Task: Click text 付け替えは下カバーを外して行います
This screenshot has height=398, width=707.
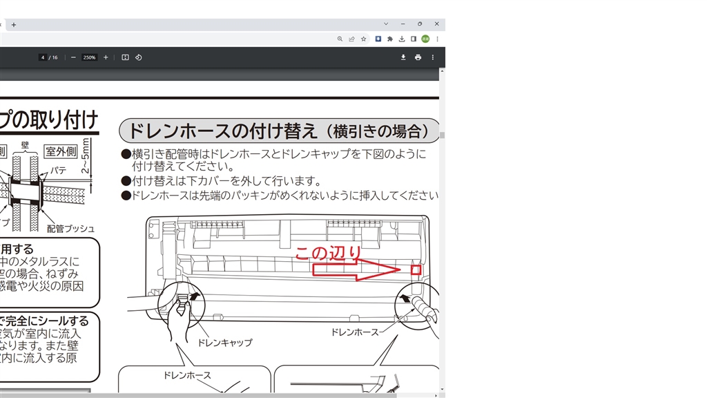Action: tap(226, 181)
